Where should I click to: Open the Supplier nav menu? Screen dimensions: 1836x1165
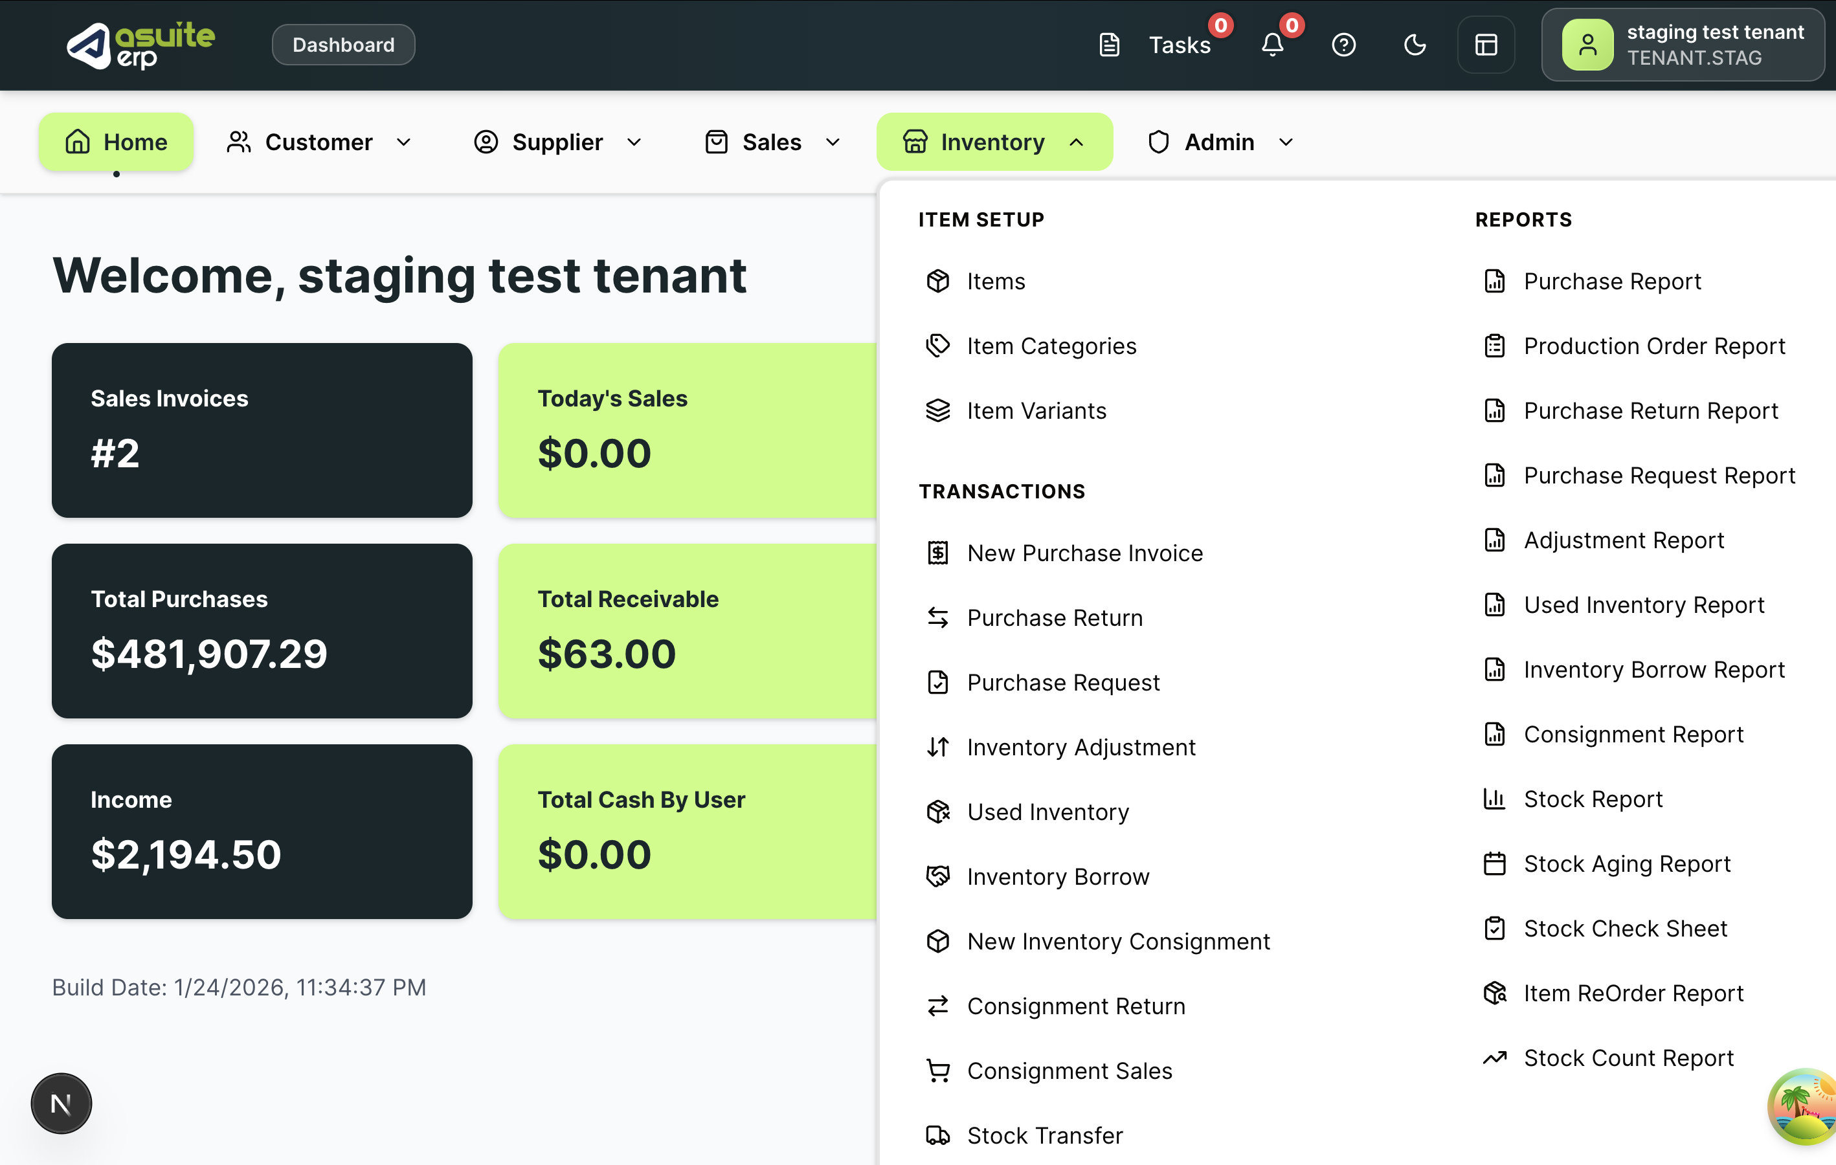pos(558,142)
